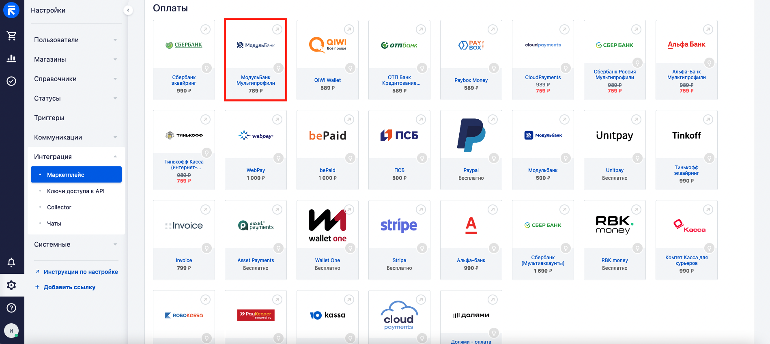Click lightbulb hint icon on ПСБ card
The width and height of the screenshot is (770, 344).
click(422, 158)
